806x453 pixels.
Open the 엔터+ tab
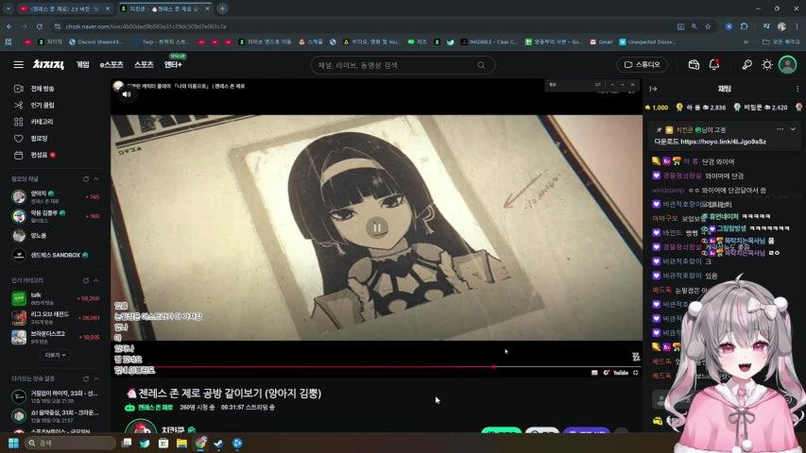pyautogui.click(x=173, y=65)
